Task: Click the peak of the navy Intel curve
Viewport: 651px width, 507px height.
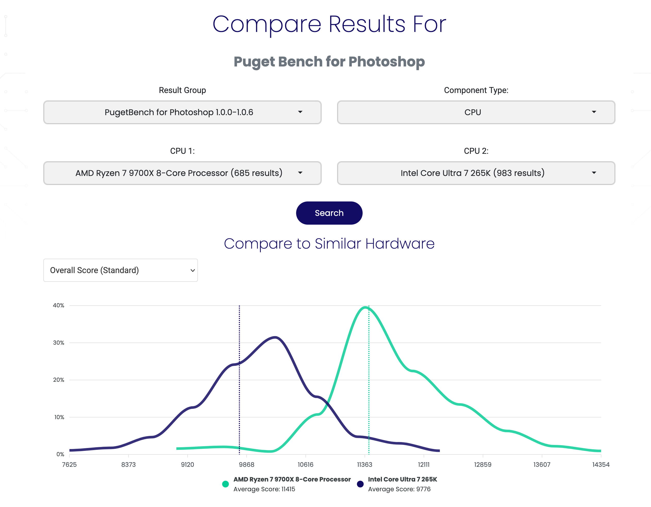Action: (275, 337)
